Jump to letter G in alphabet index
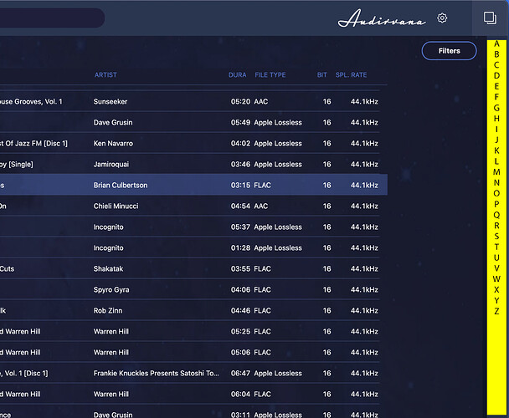 496,108
